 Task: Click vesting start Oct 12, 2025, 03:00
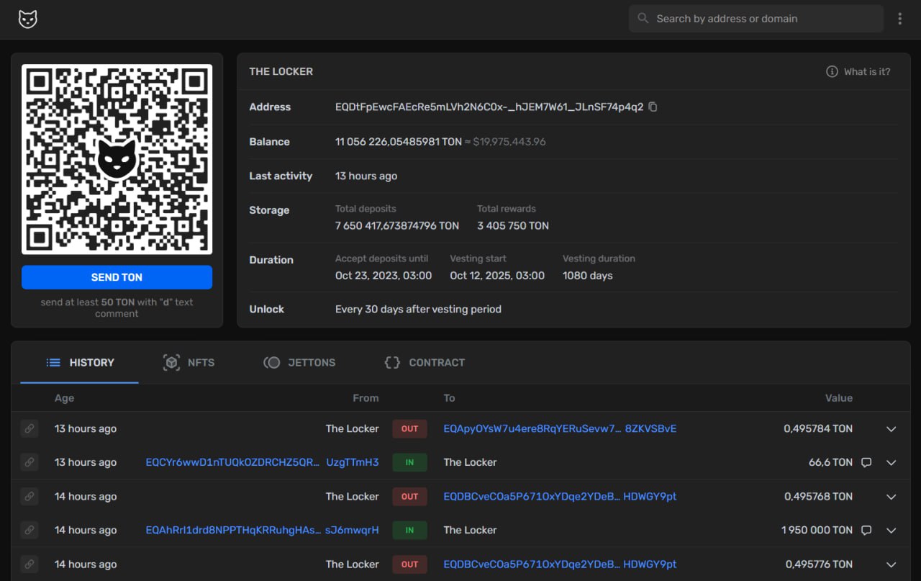click(x=497, y=276)
